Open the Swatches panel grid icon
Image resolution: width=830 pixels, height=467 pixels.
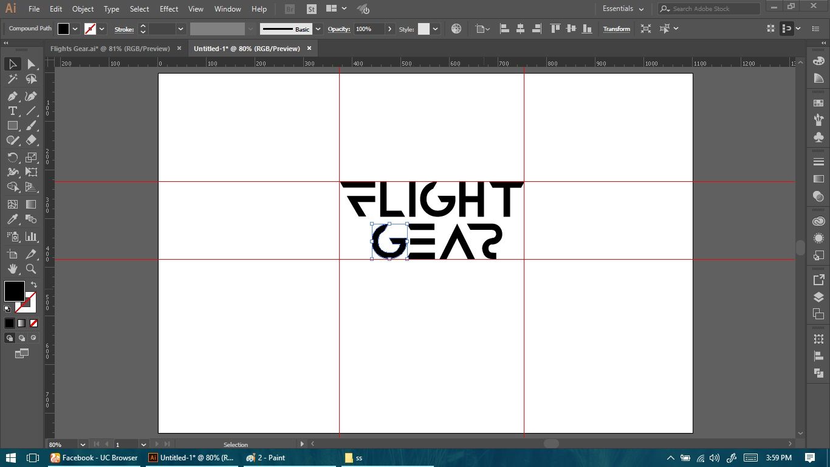coord(818,102)
